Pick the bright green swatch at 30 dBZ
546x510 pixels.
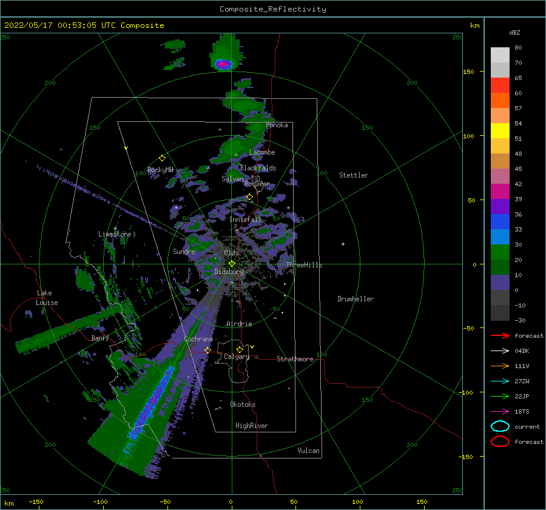pyautogui.click(x=500, y=252)
